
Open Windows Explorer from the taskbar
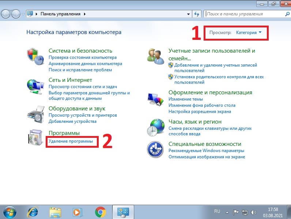coord(55,212)
